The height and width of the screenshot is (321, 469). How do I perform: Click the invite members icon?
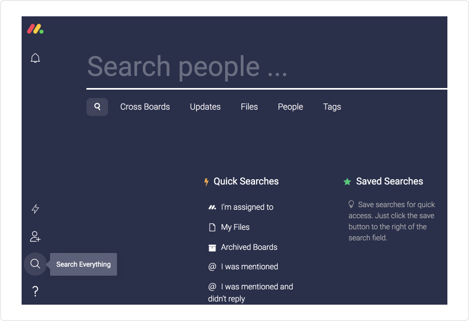point(35,236)
